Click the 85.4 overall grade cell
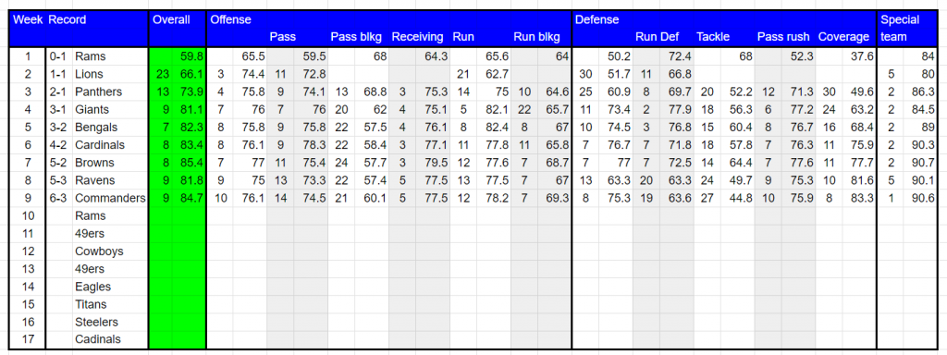Image resolution: width=947 pixels, height=355 pixels. 189,163
